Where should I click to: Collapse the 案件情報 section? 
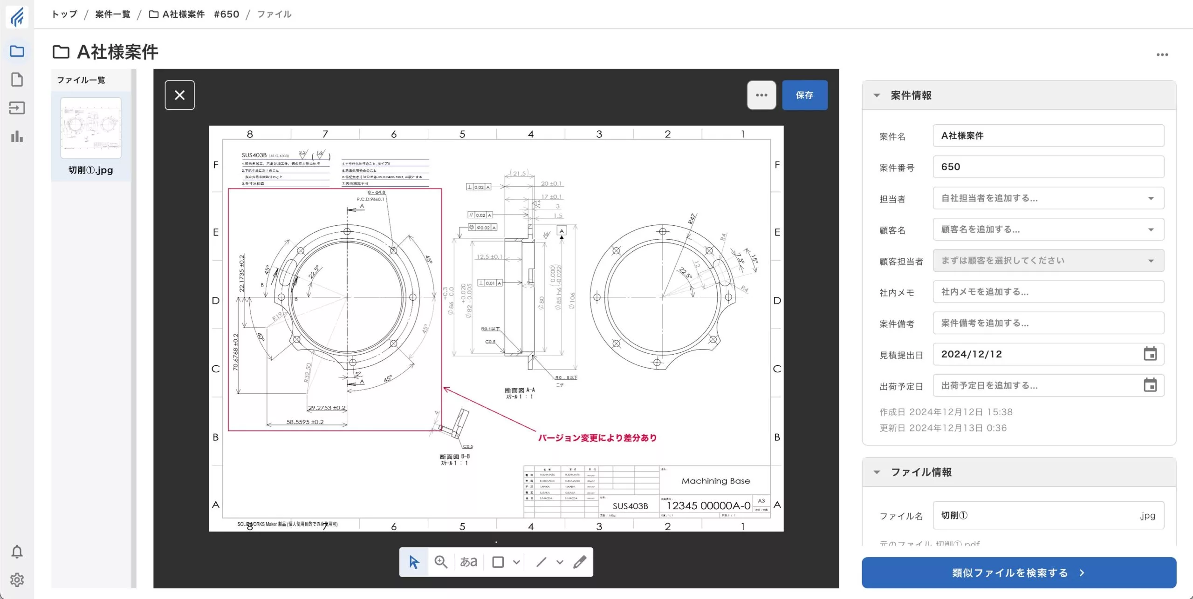click(x=877, y=95)
